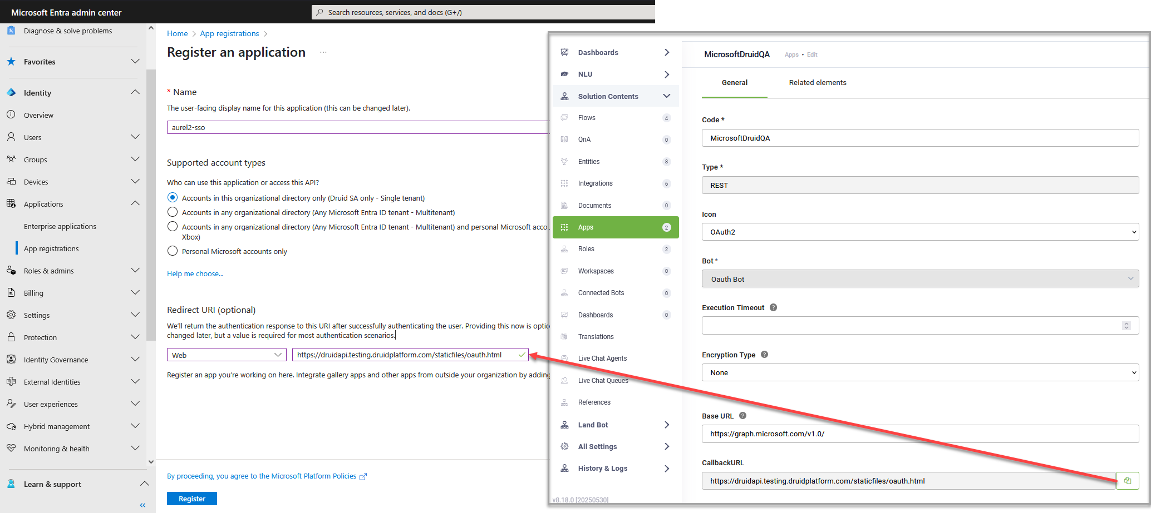Select Multitenant and personal Microsoft accounts radio
The width and height of the screenshot is (1151, 513).
click(x=173, y=226)
